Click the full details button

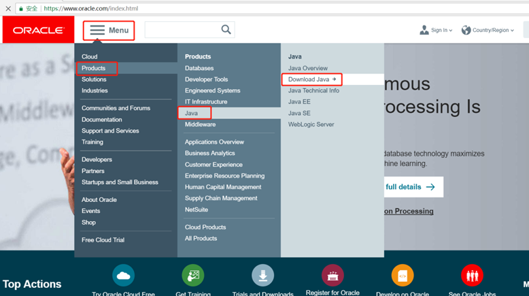(x=413, y=187)
